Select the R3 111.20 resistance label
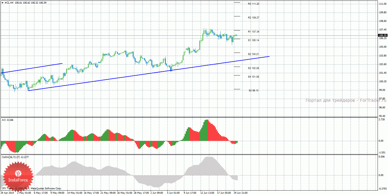 (253, 4)
